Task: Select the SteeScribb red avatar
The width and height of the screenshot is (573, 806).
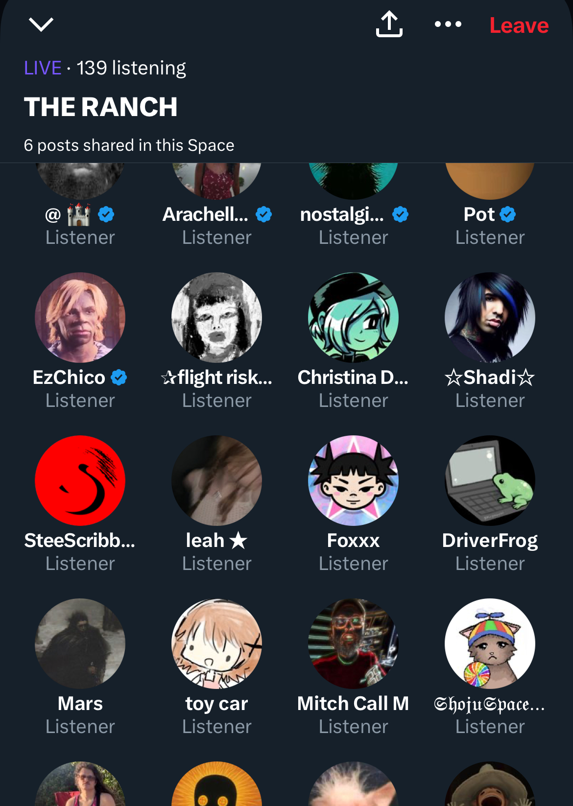Action: 80,480
